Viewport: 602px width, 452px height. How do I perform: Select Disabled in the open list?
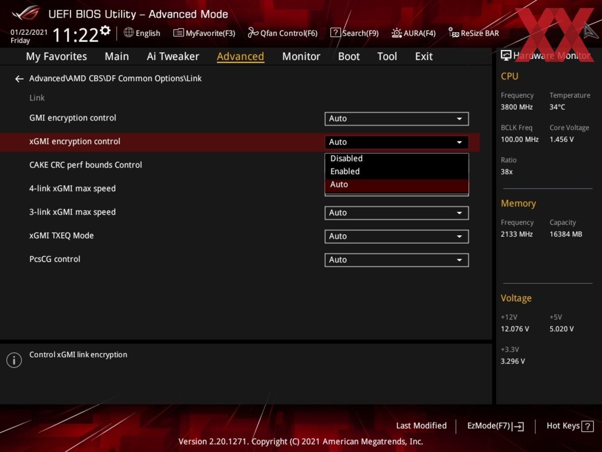[397, 159]
